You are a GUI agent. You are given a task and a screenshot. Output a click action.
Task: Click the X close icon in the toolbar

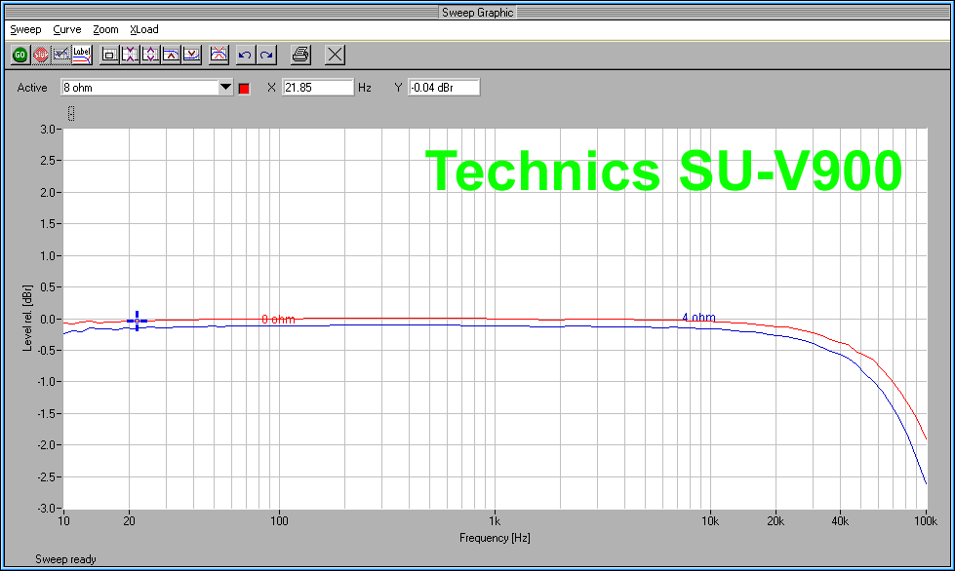[335, 55]
